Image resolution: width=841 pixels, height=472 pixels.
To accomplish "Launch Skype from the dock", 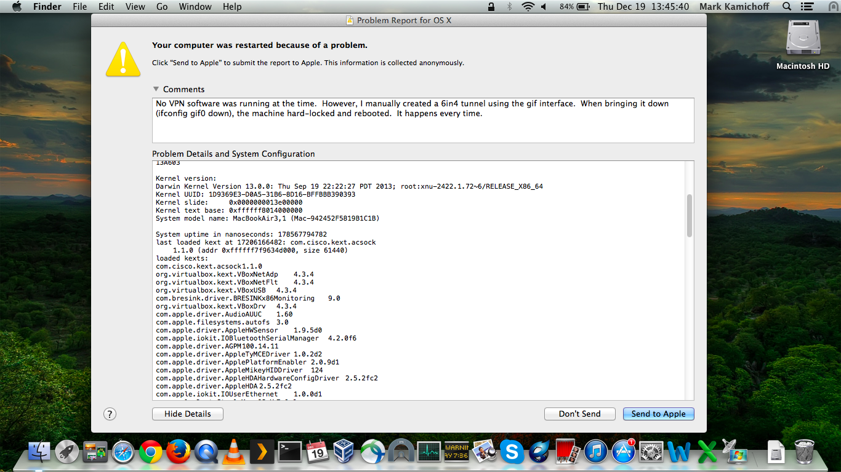I will tap(512, 452).
